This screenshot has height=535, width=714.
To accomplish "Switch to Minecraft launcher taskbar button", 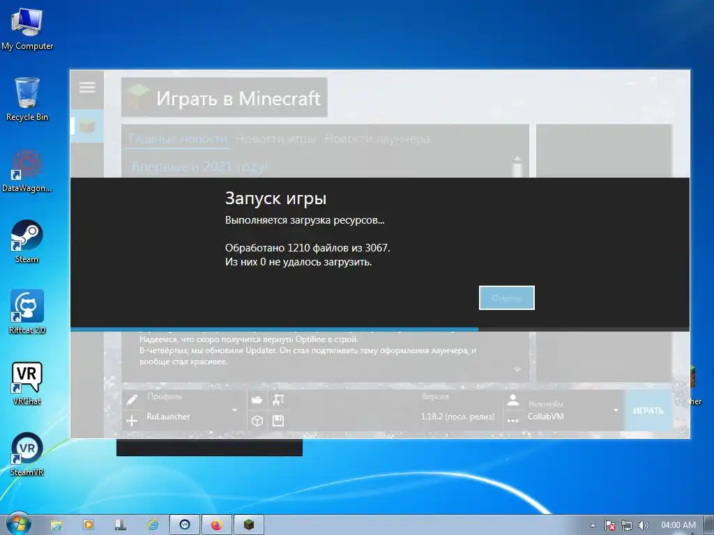I will [x=249, y=525].
